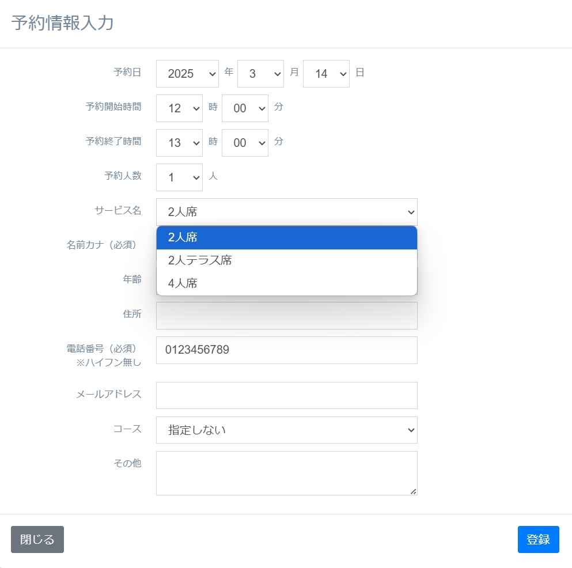The height and width of the screenshot is (568, 572).
Task: Click the phone number input field
Action: [x=286, y=350]
